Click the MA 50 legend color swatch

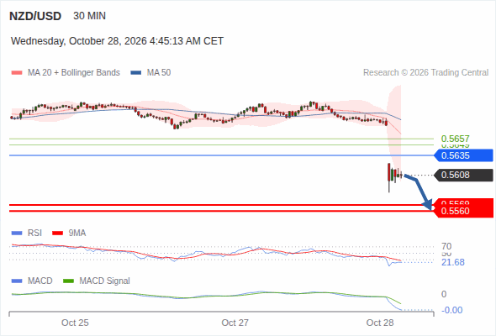click(x=136, y=73)
